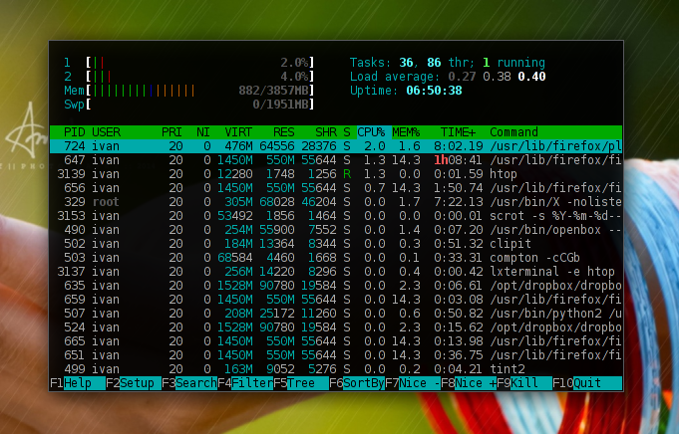The height and width of the screenshot is (434, 679).
Task: Select process row with PID 724
Action: (336, 146)
